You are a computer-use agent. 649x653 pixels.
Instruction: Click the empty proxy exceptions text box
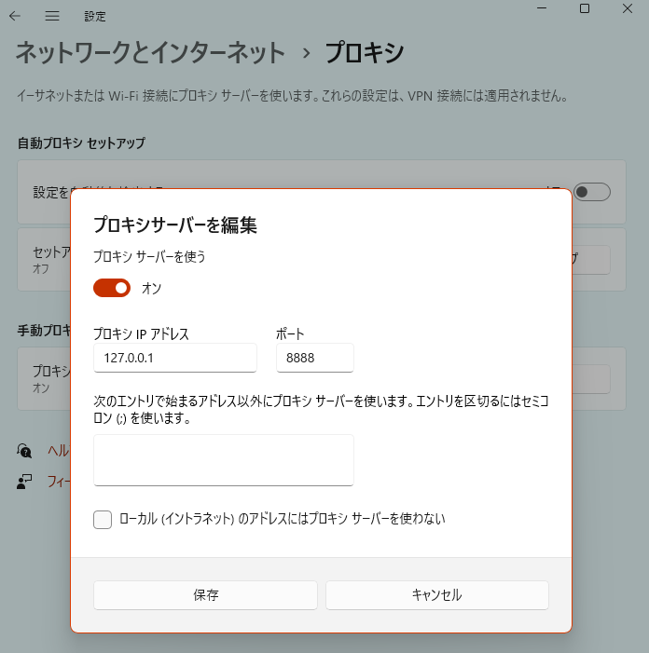224,459
